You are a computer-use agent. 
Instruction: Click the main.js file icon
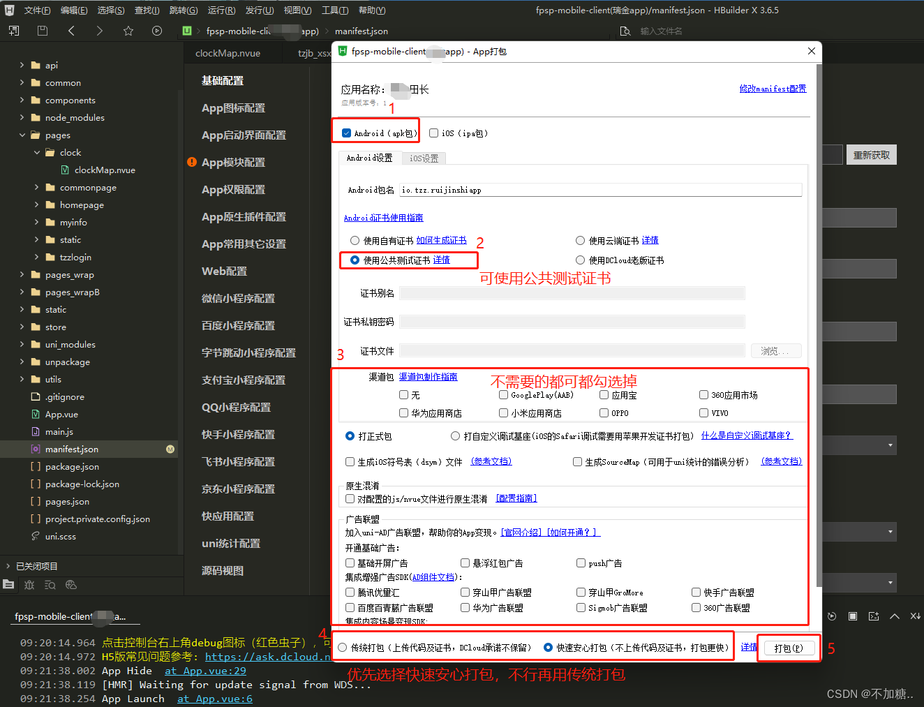[36, 431]
